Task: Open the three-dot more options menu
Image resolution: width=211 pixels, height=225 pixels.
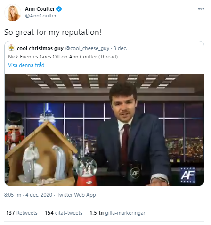Action: point(201,9)
